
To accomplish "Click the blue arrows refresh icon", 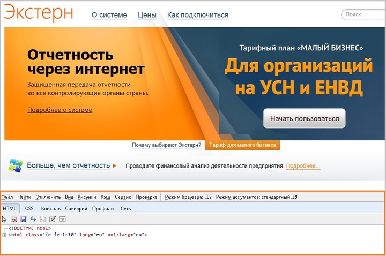I will [33, 219].
